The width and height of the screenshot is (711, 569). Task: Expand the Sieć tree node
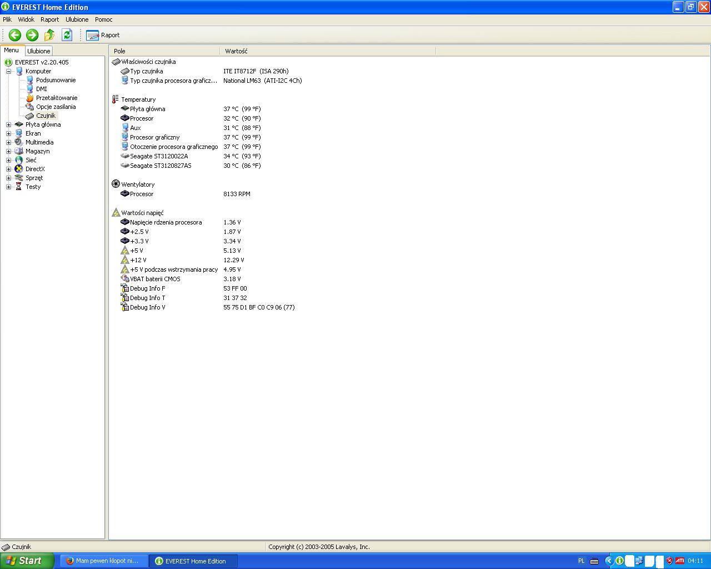(8, 160)
